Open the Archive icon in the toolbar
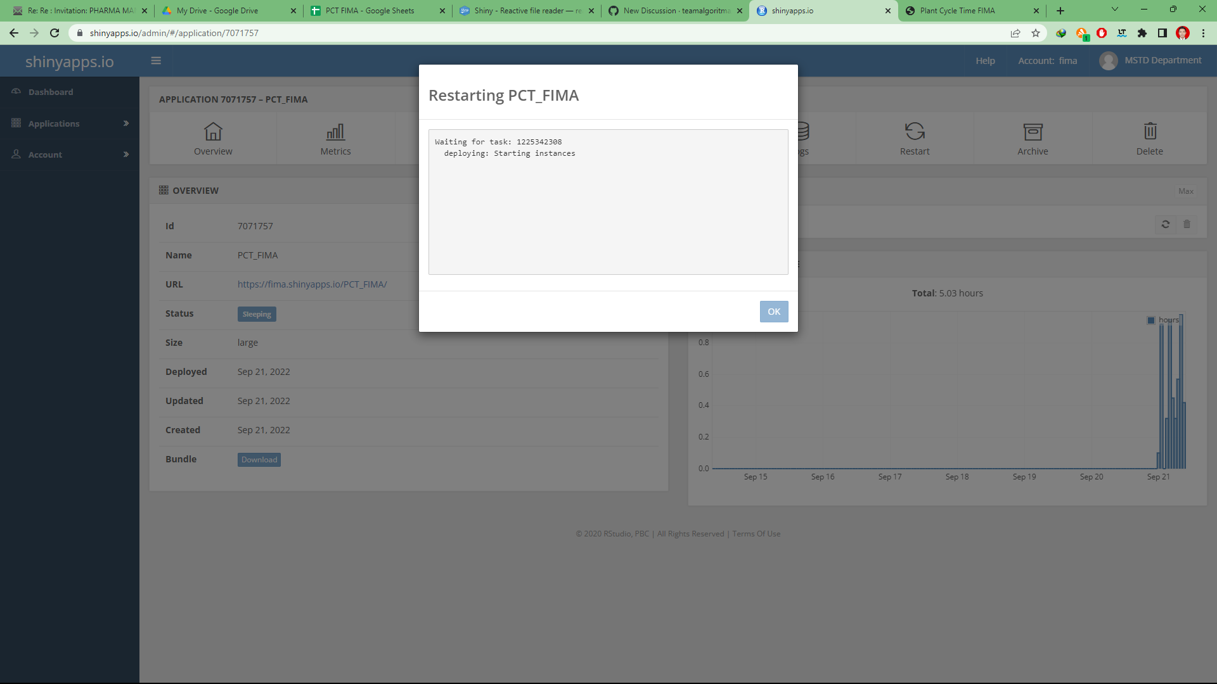The height and width of the screenshot is (684, 1217). (1033, 138)
